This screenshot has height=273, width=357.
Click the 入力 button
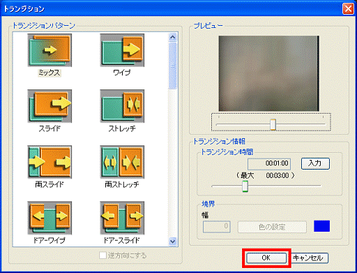(315, 163)
